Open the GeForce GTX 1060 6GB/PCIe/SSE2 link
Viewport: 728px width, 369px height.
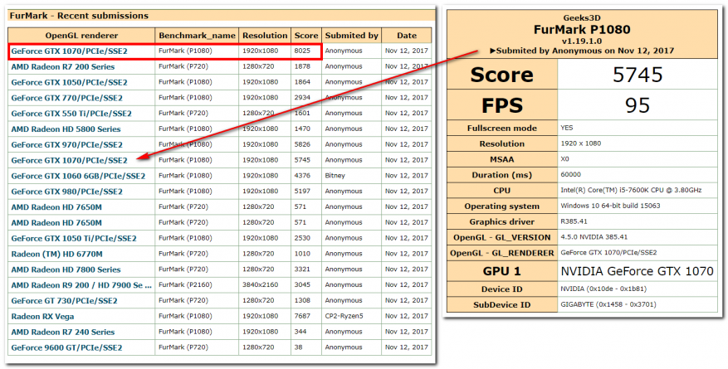pos(78,176)
